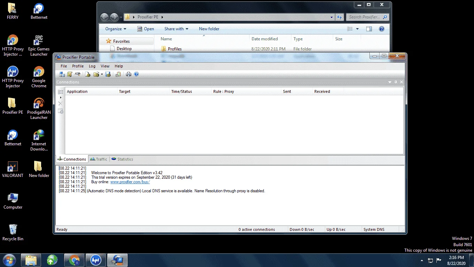
Task: Click the small arrow in Connections side strip
Action: [61, 98]
